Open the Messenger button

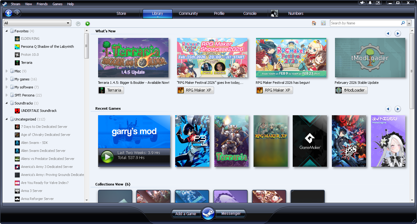pos(231,214)
